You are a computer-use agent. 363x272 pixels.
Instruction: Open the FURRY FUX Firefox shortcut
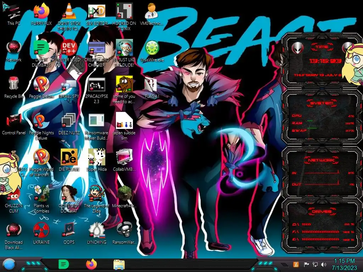pyautogui.click(x=41, y=14)
